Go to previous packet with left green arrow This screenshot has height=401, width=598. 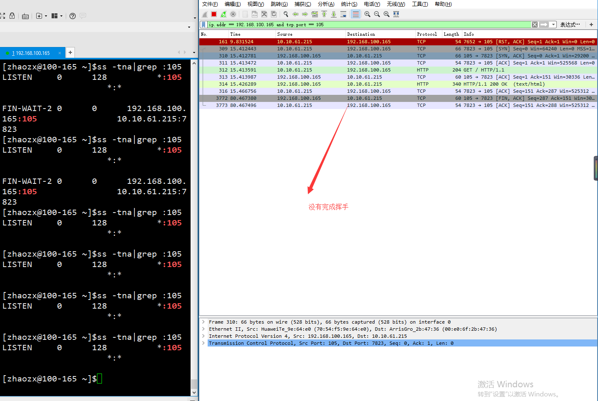pyautogui.click(x=295, y=14)
